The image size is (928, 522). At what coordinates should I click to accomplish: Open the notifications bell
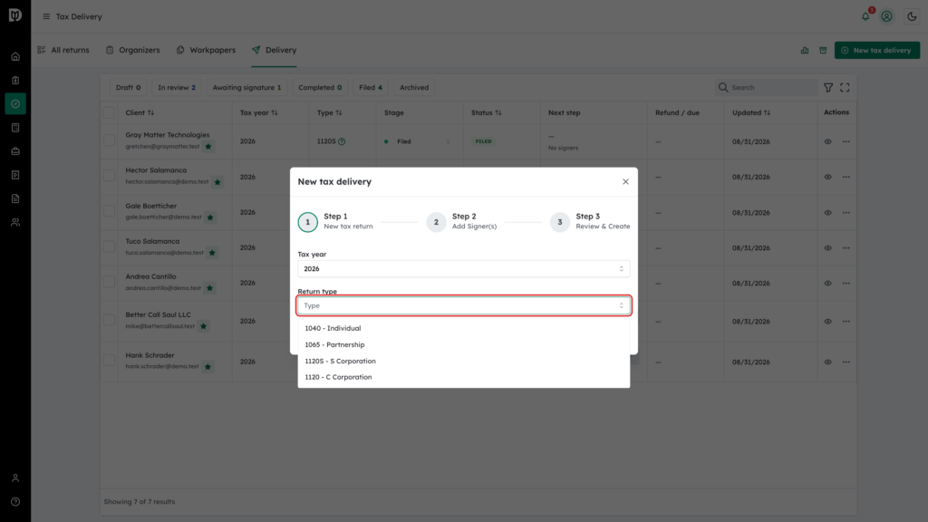click(865, 16)
